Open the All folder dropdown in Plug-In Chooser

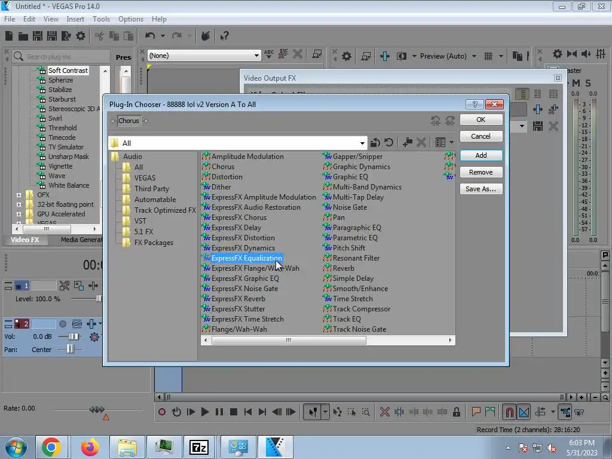[x=362, y=143]
